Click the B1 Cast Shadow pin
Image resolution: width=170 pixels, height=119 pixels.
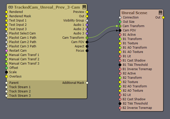pos(120,61)
